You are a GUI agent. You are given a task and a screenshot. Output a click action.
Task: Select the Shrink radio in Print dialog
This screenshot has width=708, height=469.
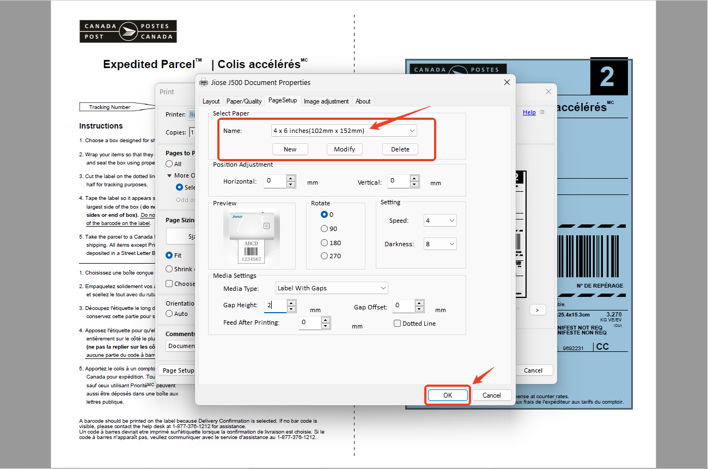point(170,269)
